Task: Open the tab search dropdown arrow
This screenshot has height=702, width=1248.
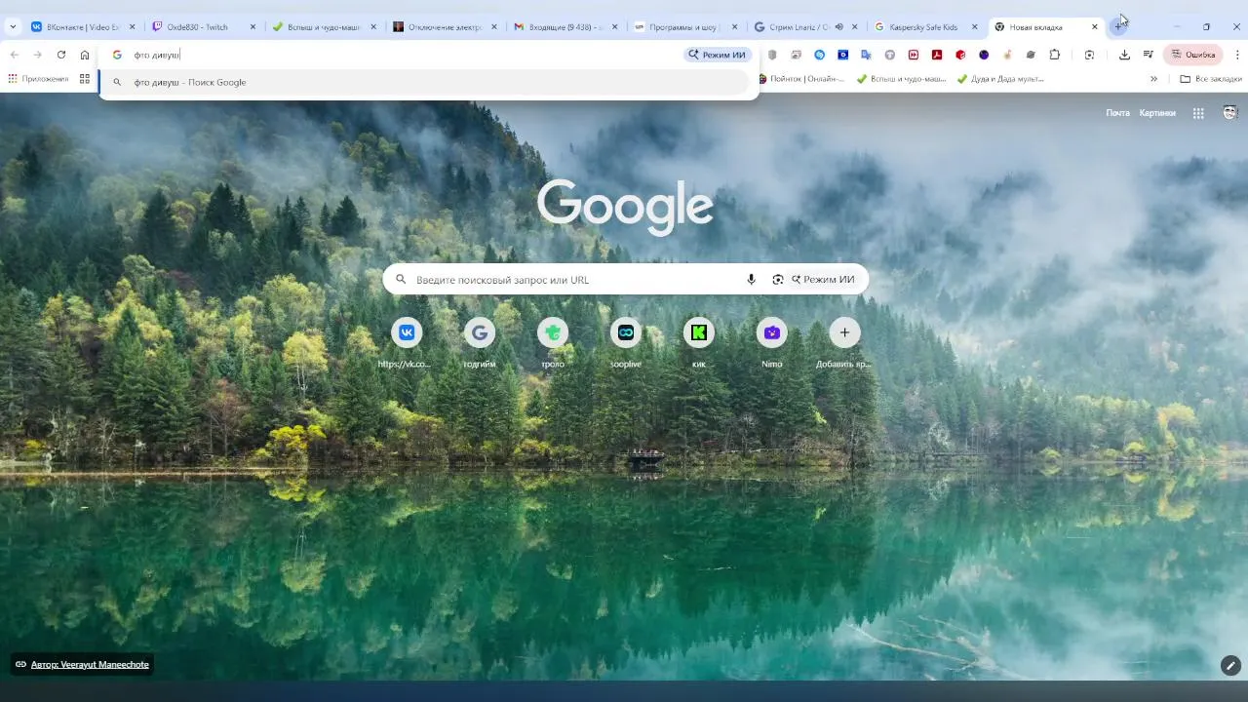Action: coord(13,27)
